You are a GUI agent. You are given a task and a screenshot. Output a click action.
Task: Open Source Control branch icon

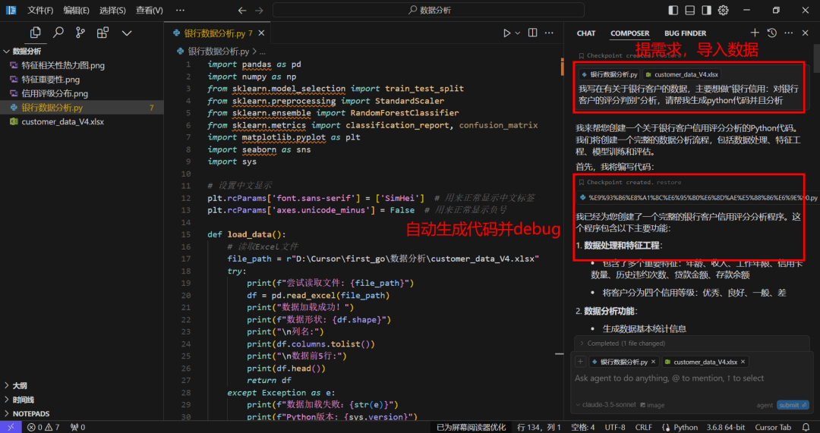coord(80,33)
